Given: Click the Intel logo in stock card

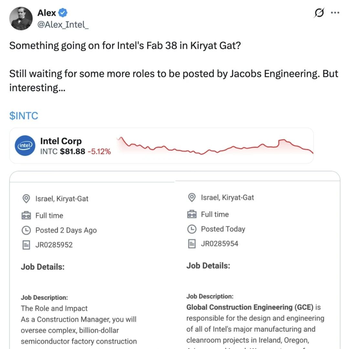Looking at the screenshot, I should (x=25, y=146).
